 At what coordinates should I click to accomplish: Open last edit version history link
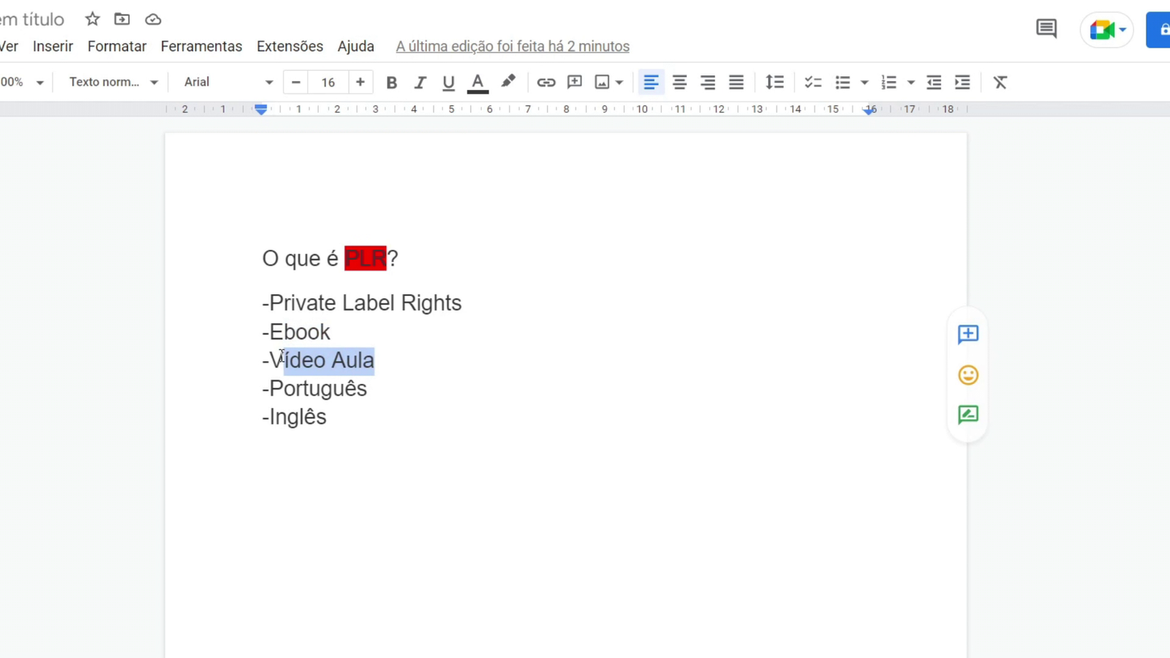pyautogui.click(x=513, y=46)
